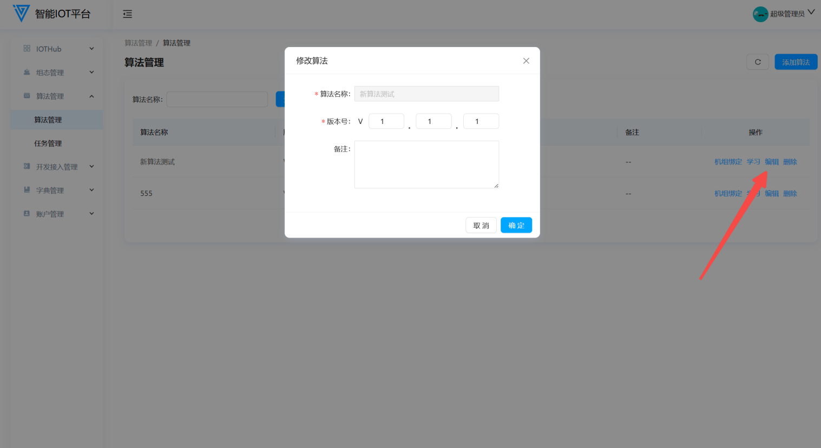Click the first version number field

(x=386, y=121)
